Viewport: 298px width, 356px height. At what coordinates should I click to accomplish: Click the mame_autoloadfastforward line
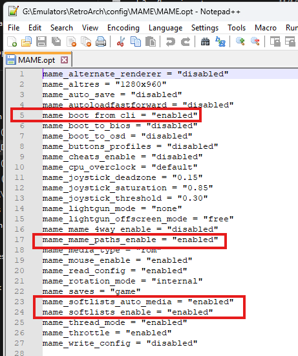point(138,105)
